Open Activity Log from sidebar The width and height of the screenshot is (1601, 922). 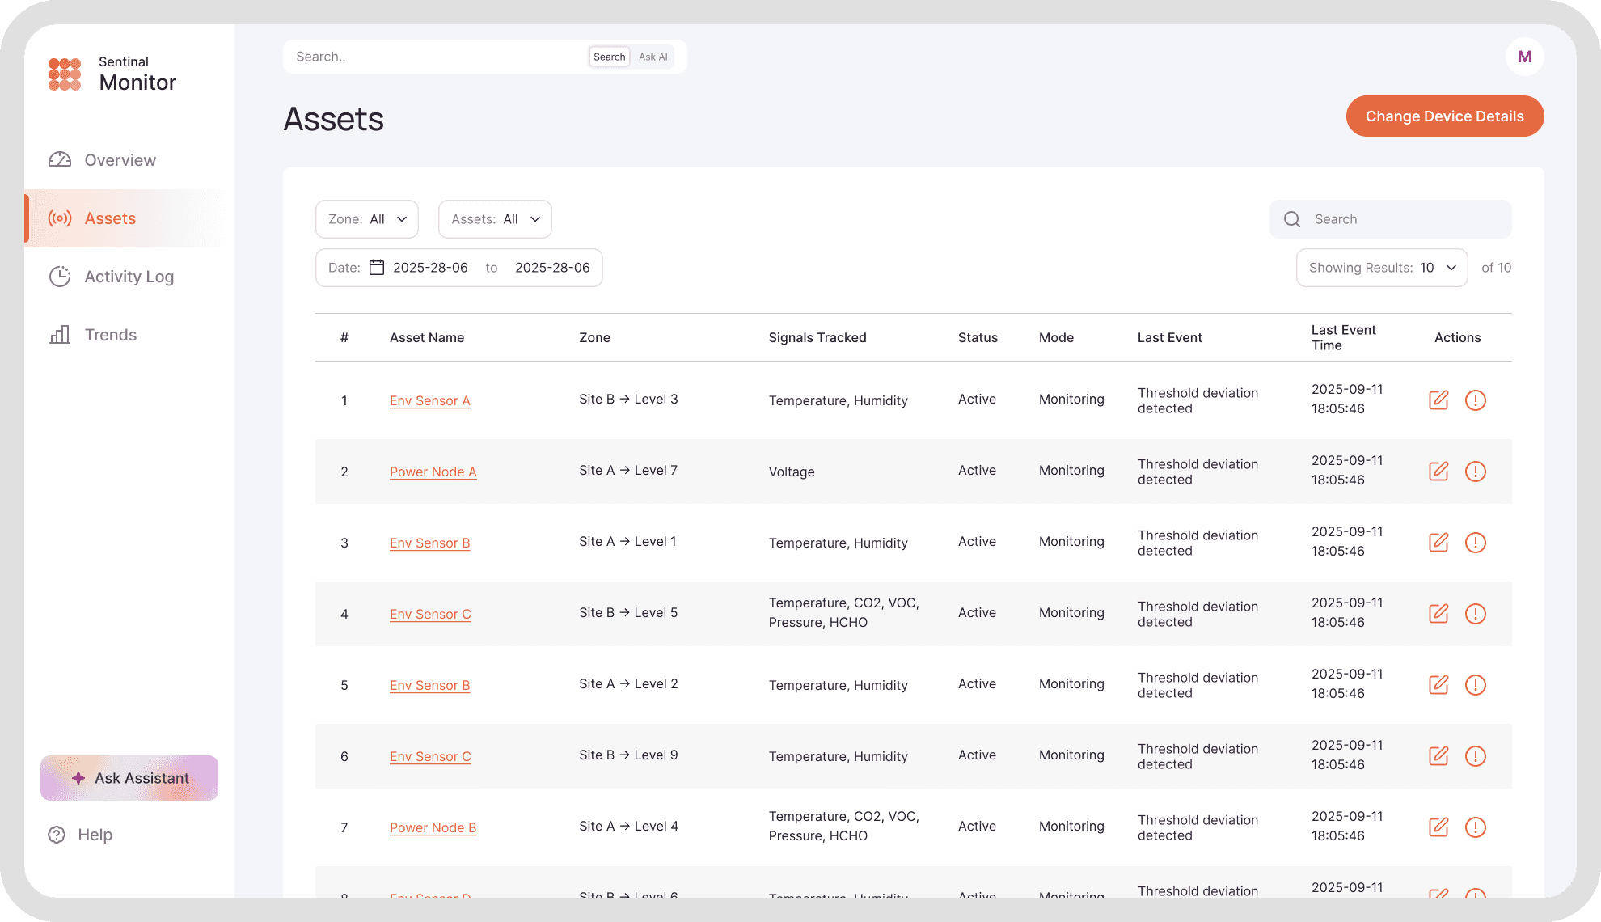pyautogui.click(x=129, y=277)
